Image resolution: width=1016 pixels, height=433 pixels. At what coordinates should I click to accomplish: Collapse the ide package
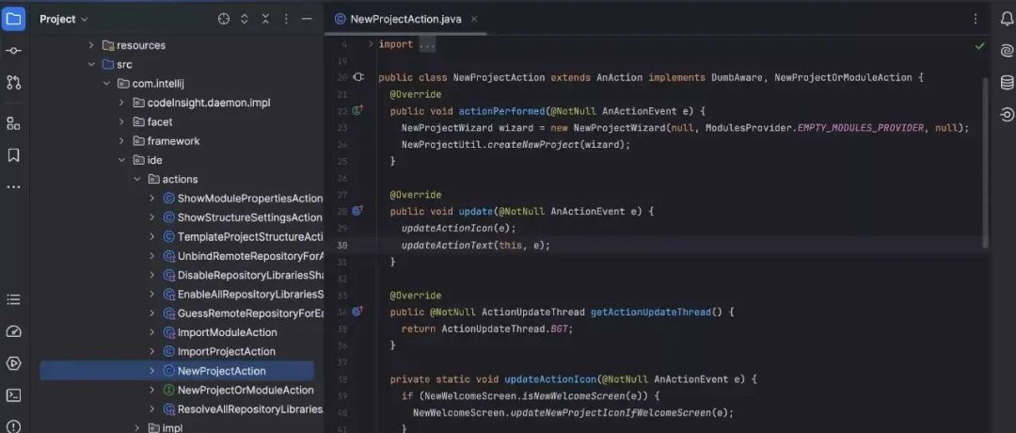click(121, 160)
